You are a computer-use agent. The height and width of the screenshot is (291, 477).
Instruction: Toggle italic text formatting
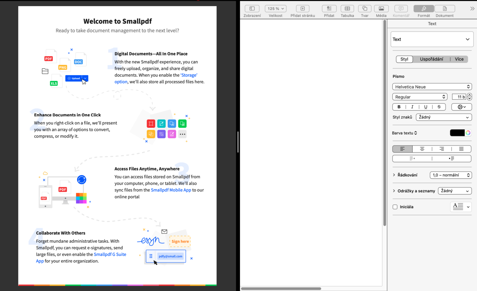(412, 107)
